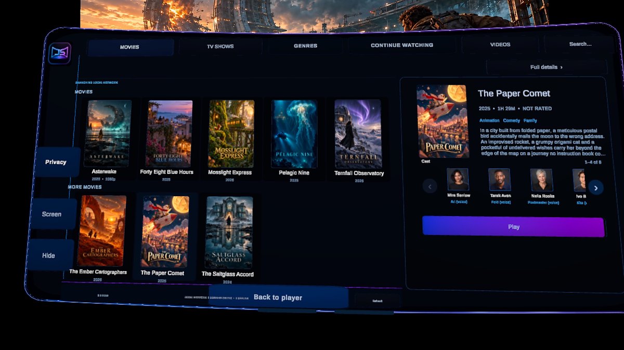The height and width of the screenshot is (350, 624).
Task: Click the app logo icon
Action: point(59,53)
